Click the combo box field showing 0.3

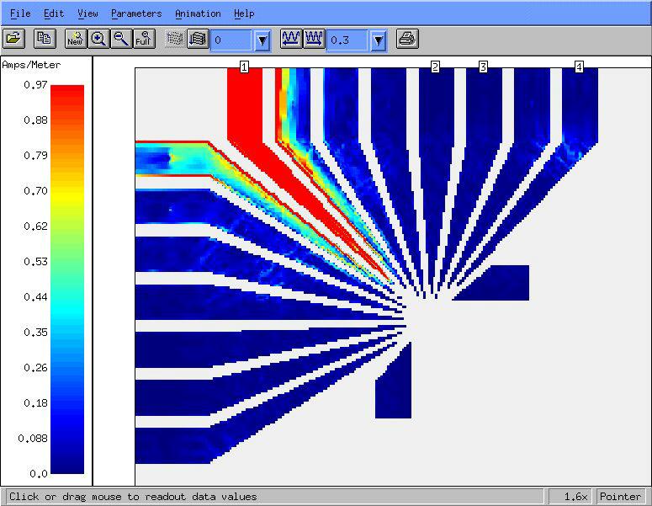tap(347, 40)
